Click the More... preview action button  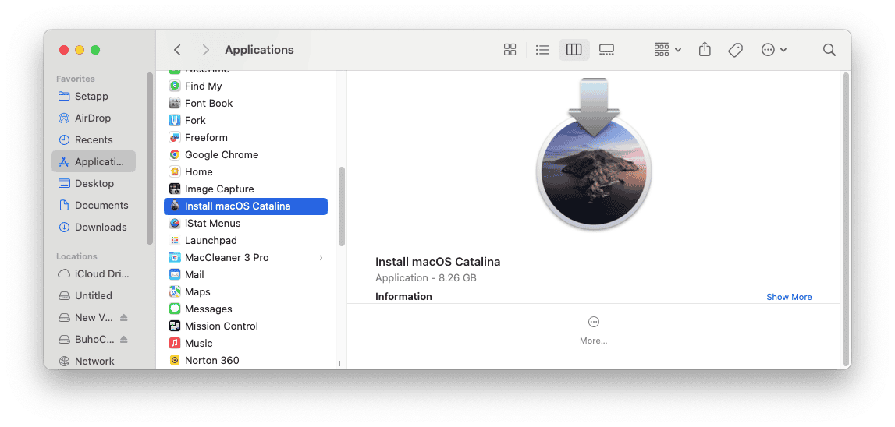pyautogui.click(x=594, y=330)
